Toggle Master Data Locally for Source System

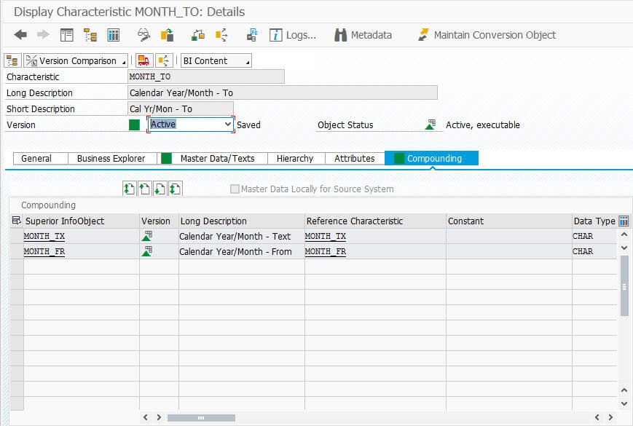[x=235, y=189]
